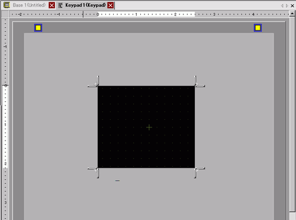296x220 pixels.
Task: Select the Keypad1(Keypad) tab
Action: (x=85, y=5)
